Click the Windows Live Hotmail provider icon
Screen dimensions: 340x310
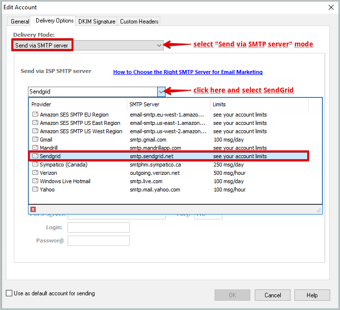click(35, 181)
